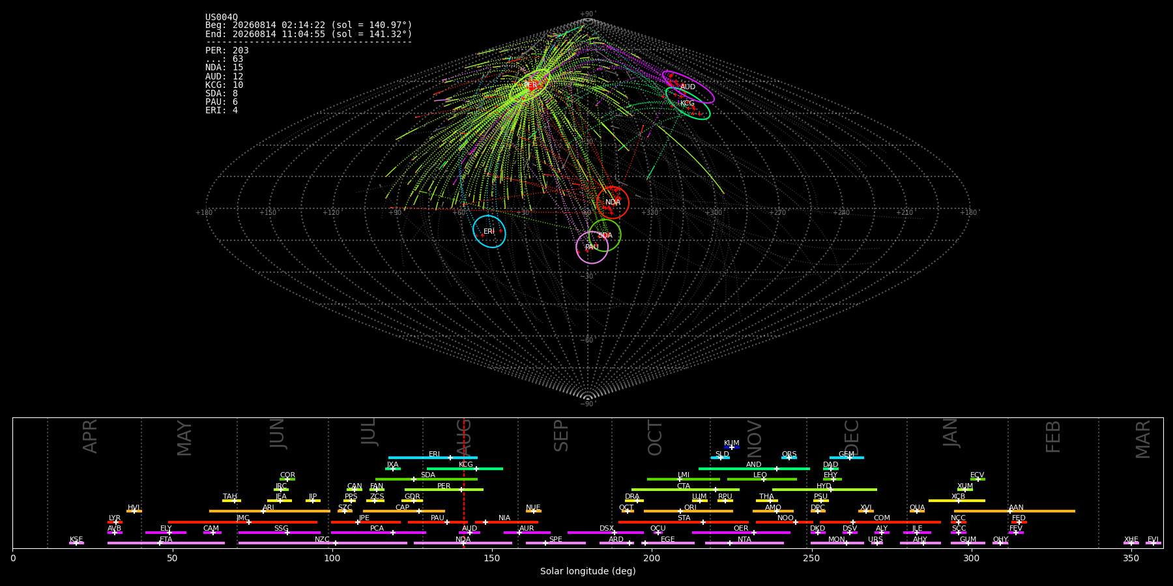Click the red dashed current solar longitude line
The width and height of the screenshot is (1173, 586).
464,482
